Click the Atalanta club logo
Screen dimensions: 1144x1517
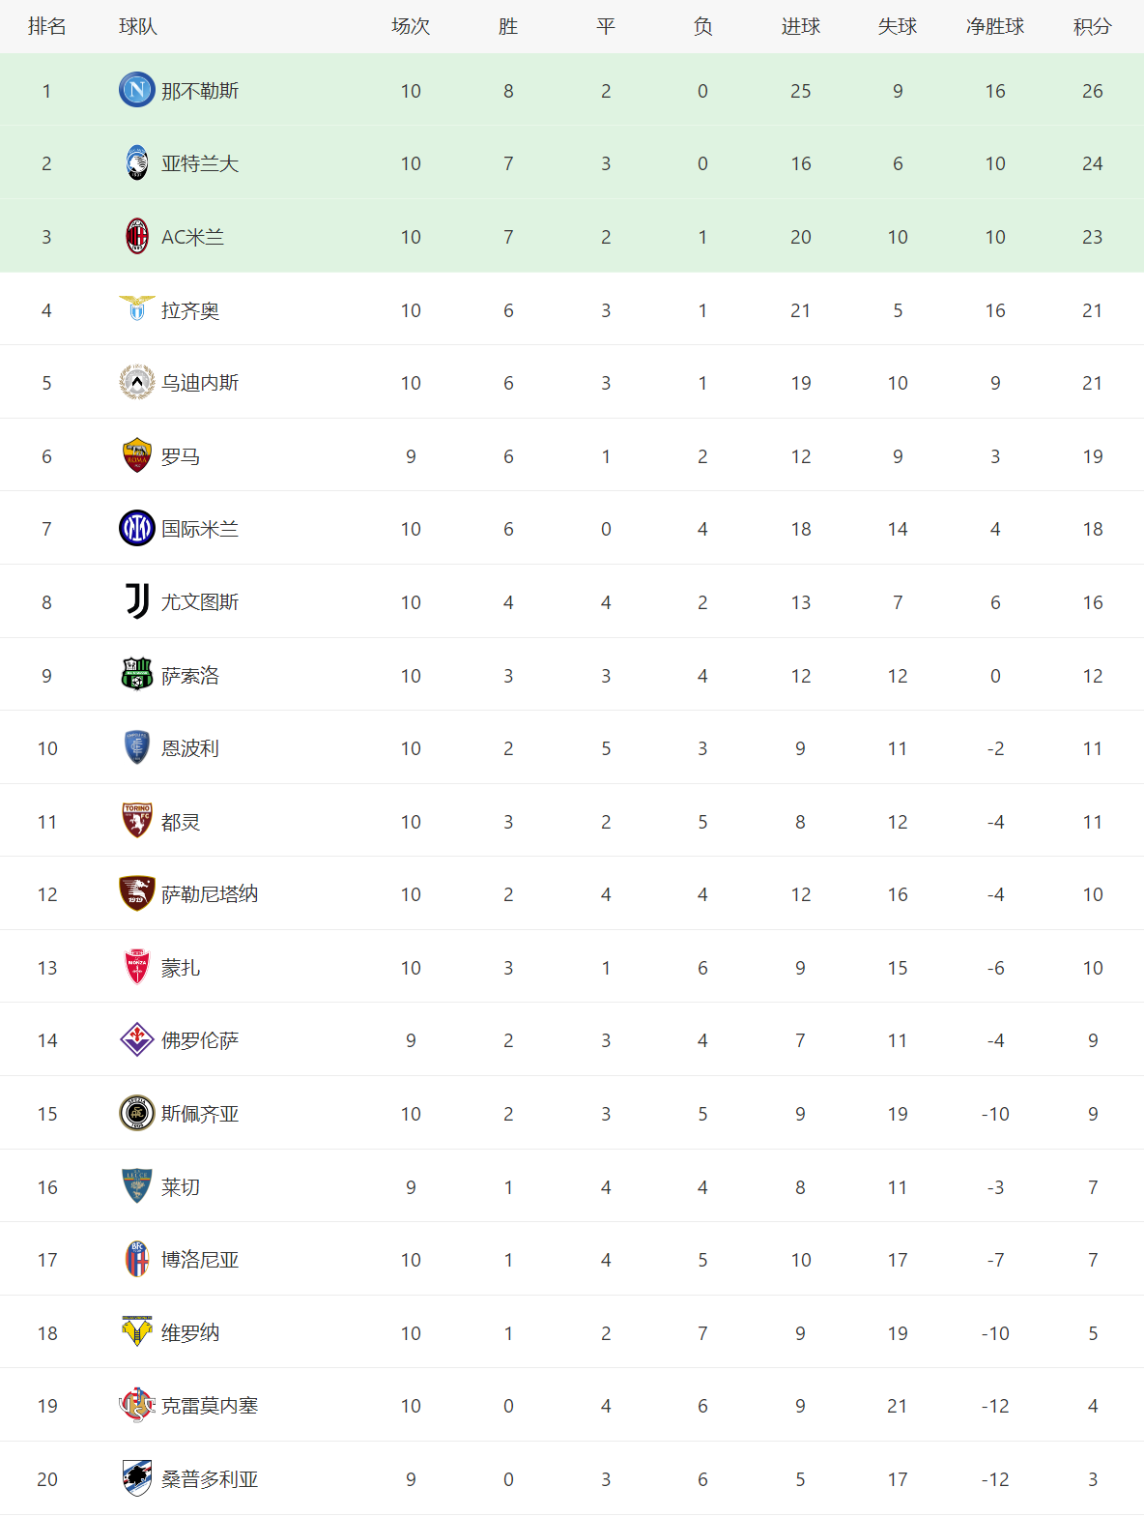pos(137,162)
